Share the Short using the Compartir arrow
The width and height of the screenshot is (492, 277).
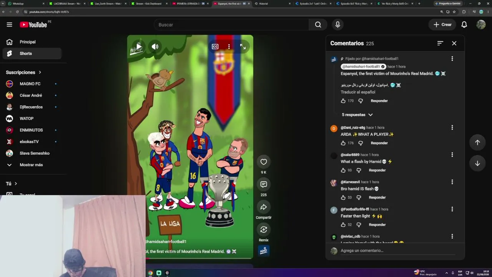point(263,207)
